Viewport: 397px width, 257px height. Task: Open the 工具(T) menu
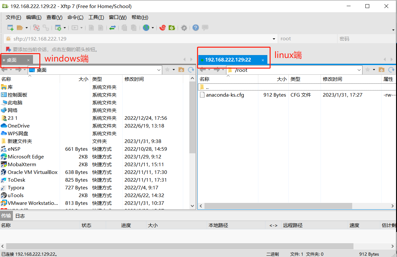(x=96, y=17)
